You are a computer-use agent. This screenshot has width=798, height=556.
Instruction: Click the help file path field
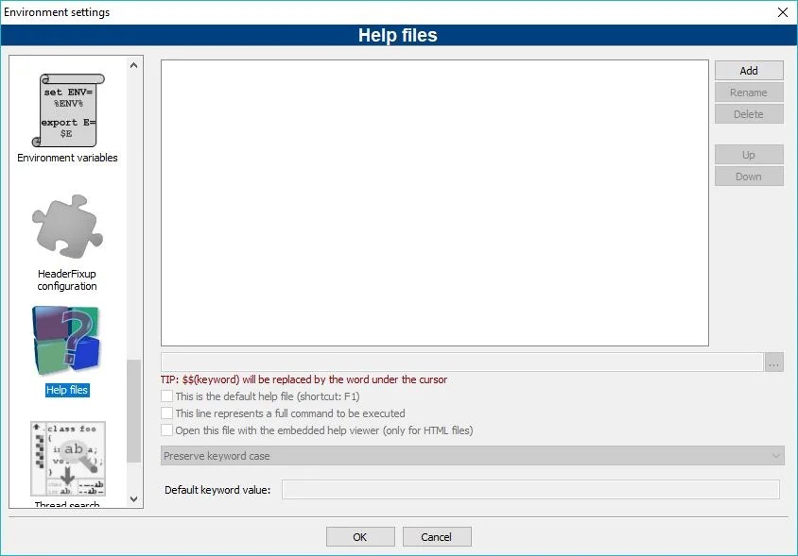459,362
